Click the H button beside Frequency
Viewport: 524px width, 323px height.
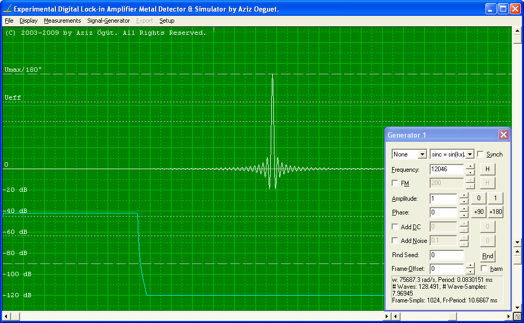[488, 169]
